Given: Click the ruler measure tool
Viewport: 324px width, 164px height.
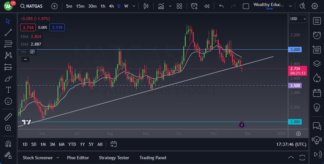Looking at the screenshot, I should point(8,117).
